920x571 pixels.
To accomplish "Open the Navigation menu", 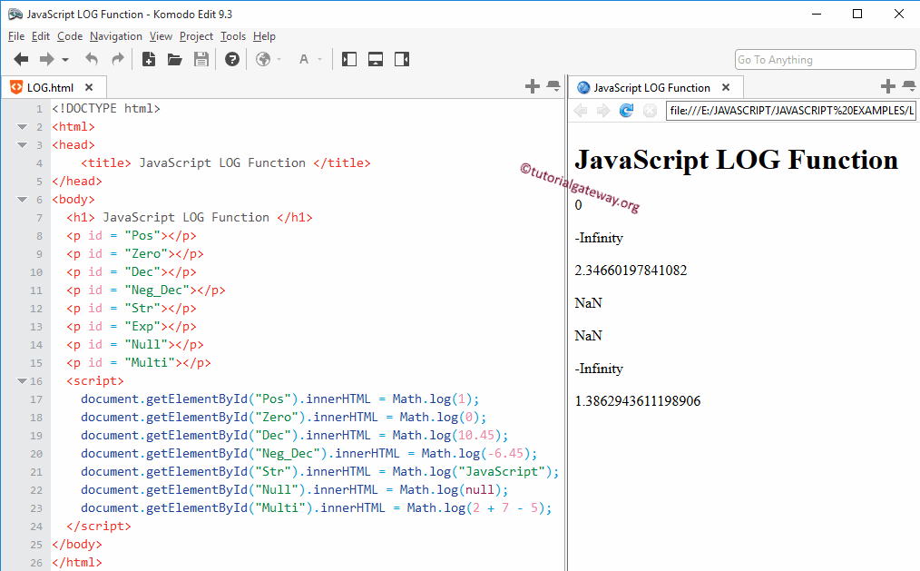I will click(115, 36).
